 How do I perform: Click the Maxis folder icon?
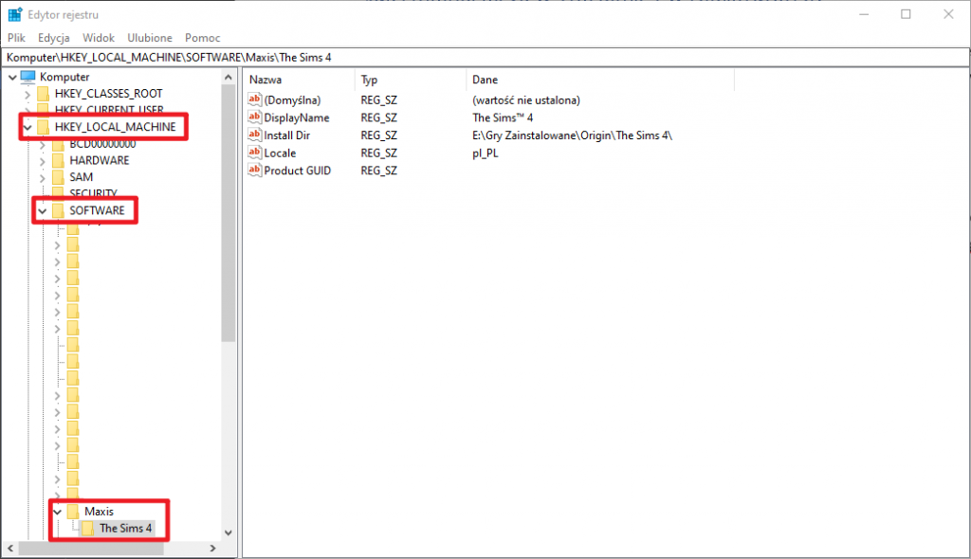coord(73,512)
